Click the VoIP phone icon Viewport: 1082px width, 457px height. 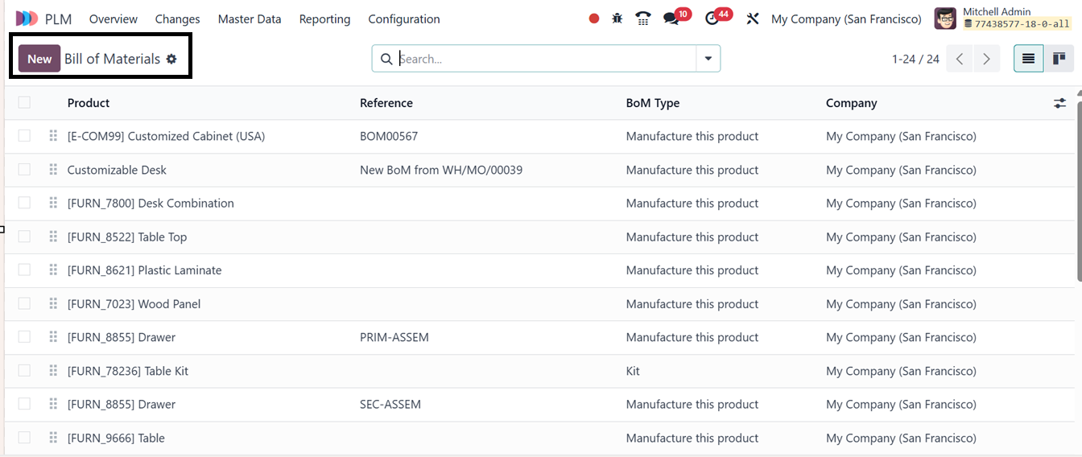[642, 19]
